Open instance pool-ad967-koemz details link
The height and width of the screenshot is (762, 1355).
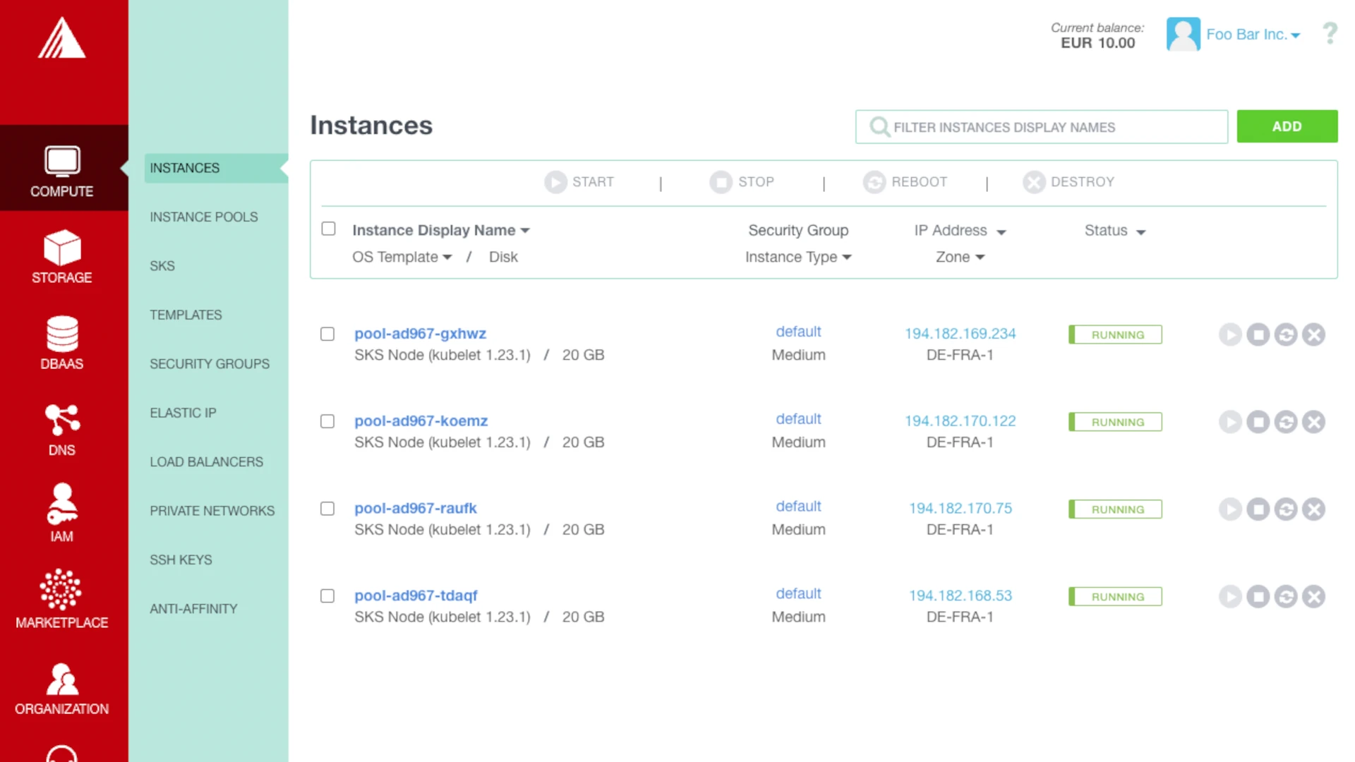421,421
